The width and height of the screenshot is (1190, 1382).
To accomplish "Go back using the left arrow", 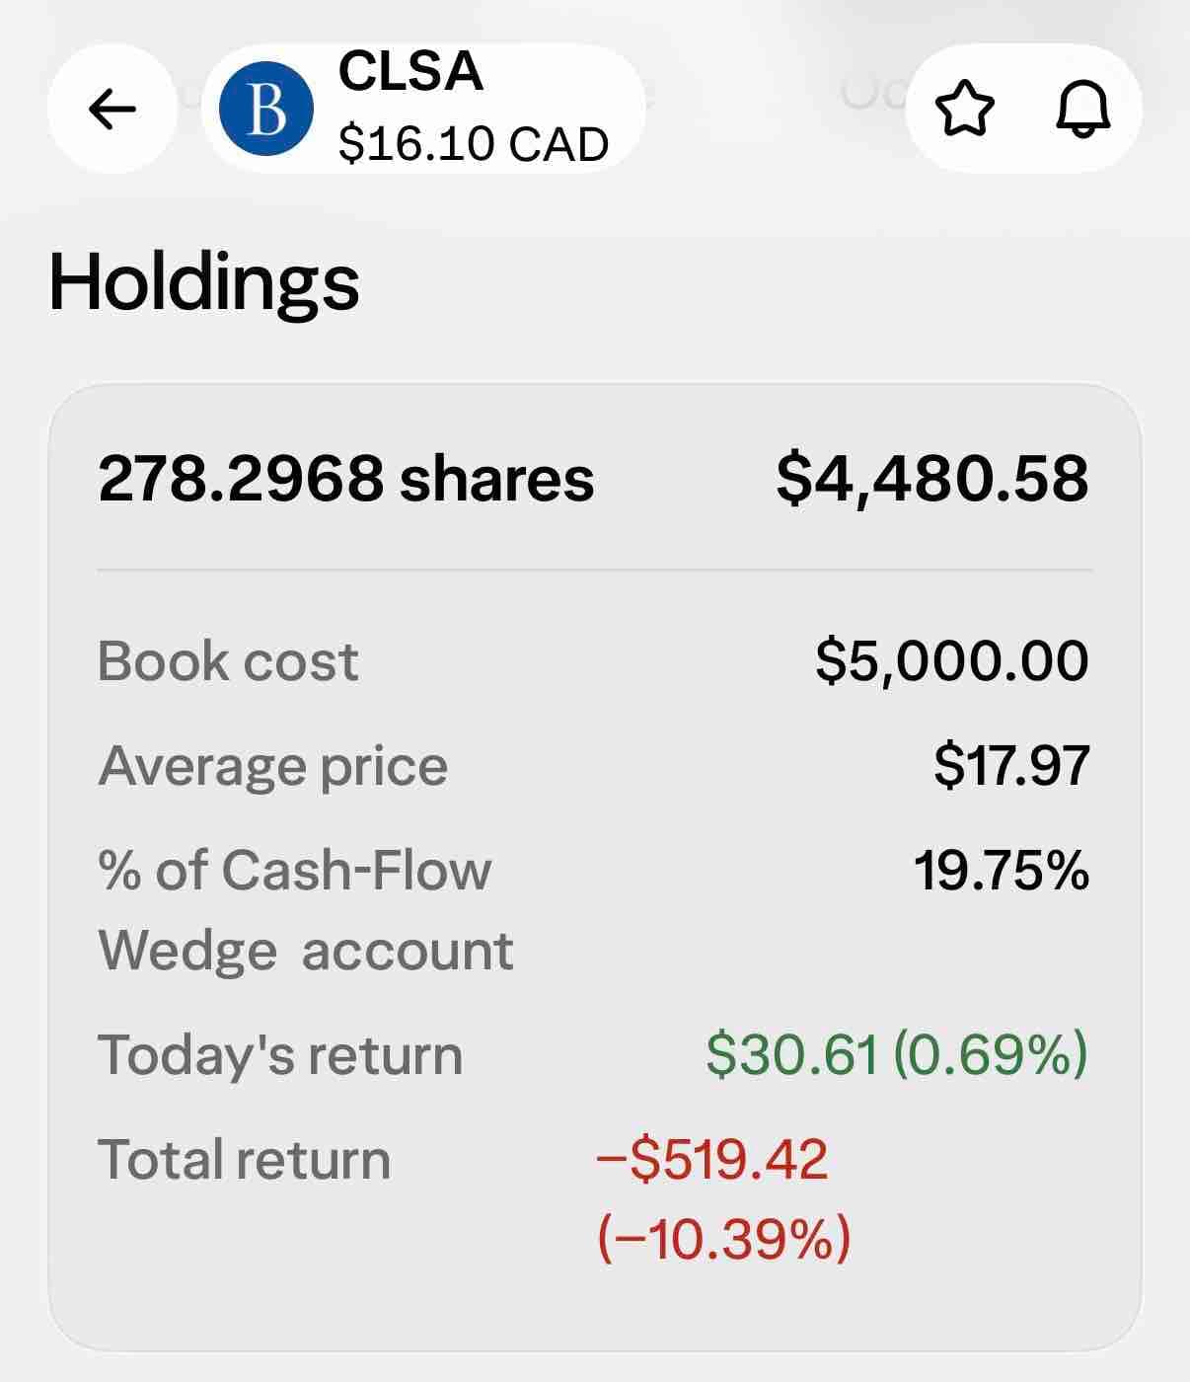I will tap(112, 109).
